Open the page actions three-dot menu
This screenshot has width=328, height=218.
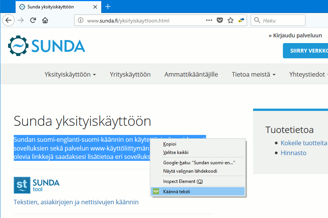pyautogui.click(x=209, y=20)
